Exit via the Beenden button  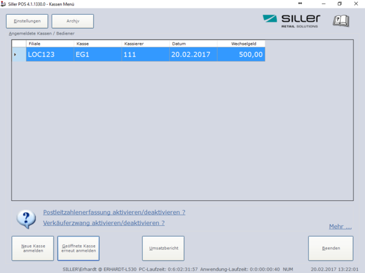[x=330, y=248]
